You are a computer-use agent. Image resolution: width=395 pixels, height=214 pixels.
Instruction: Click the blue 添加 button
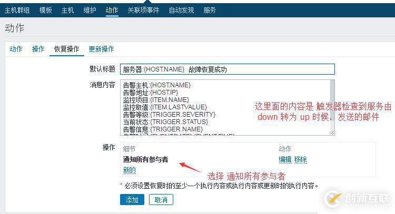click(132, 200)
